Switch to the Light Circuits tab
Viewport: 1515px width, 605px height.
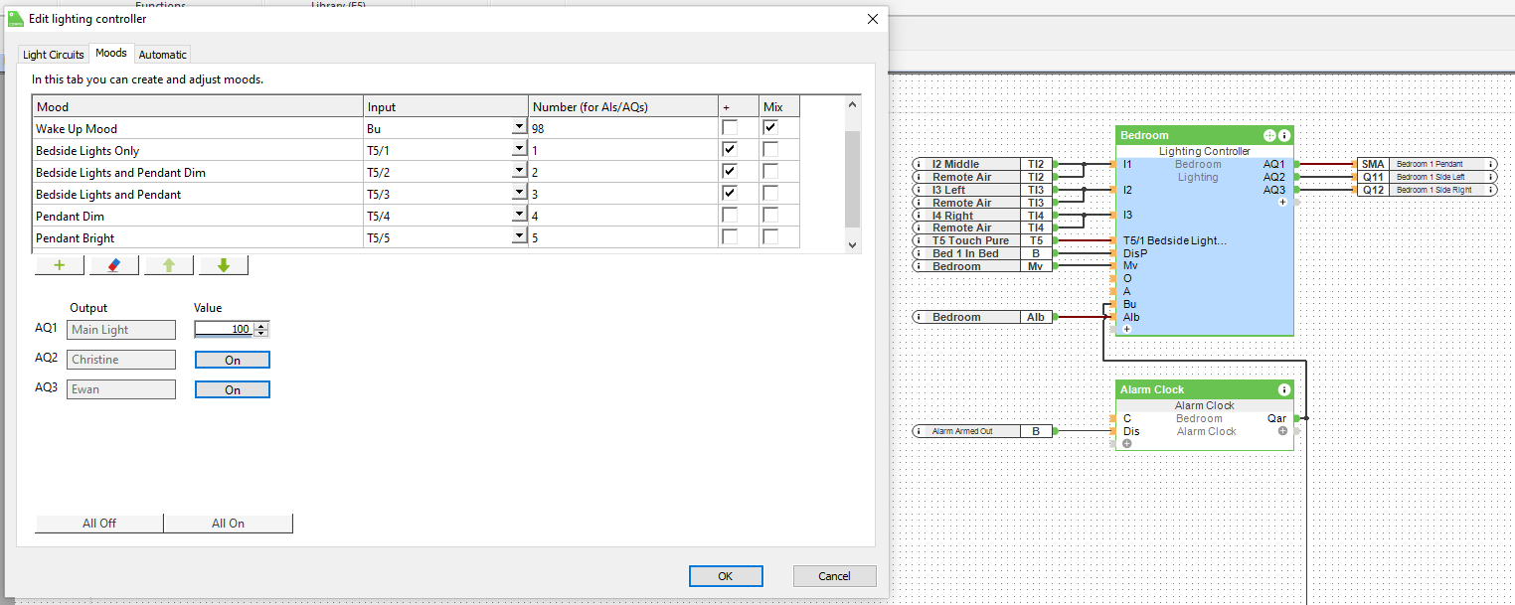point(54,55)
